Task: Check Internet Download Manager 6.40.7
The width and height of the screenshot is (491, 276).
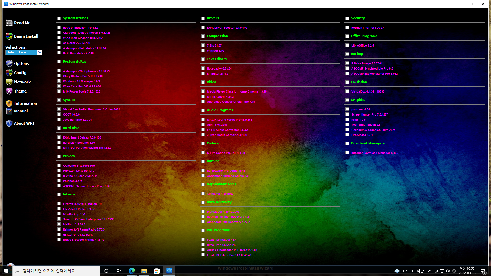Action: pyautogui.click(x=347, y=153)
